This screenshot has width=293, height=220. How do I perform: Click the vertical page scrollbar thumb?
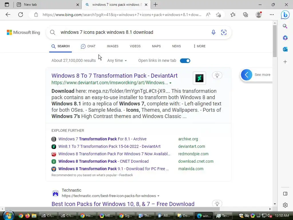(x=275, y=41)
